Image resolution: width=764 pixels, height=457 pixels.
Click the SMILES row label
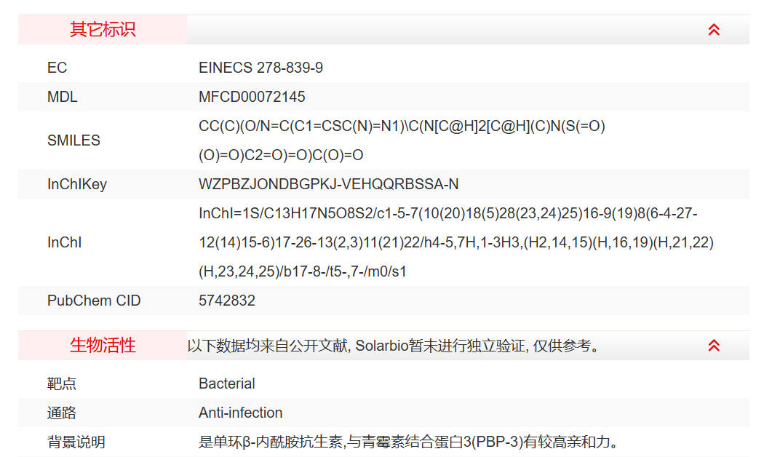(73, 140)
